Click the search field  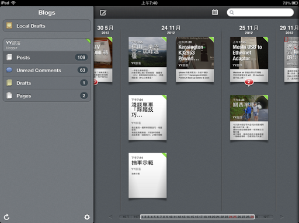260,12
